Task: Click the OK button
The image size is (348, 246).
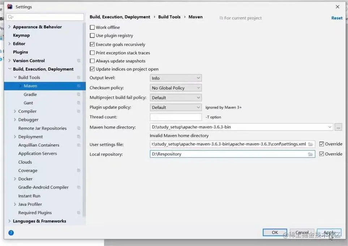Action: 275,232
